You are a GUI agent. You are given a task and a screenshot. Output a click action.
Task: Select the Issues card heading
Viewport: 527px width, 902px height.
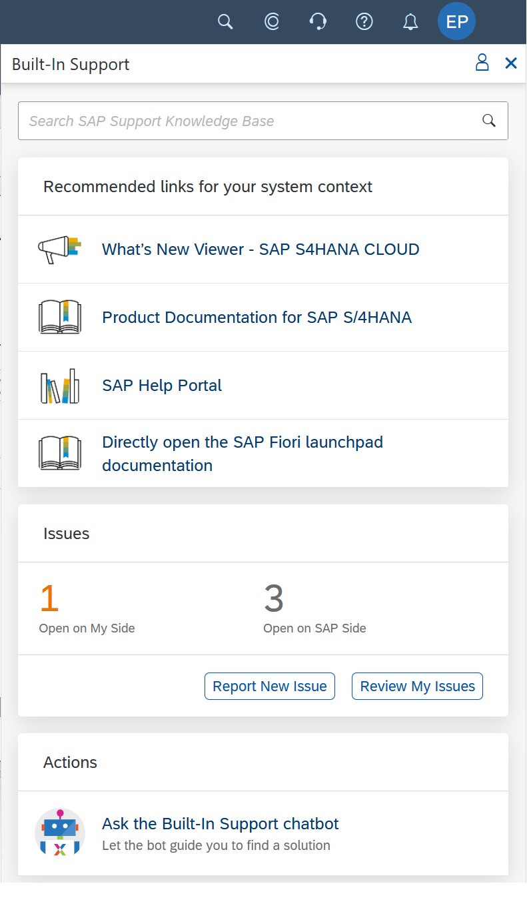coord(66,534)
